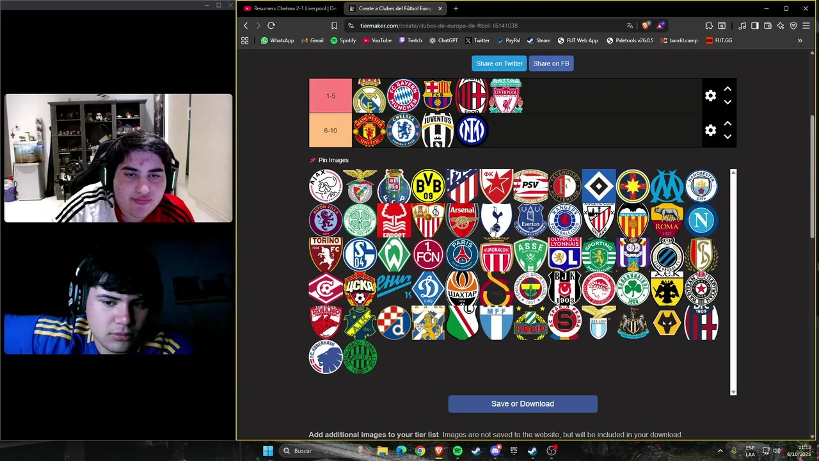The image size is (819, 461).
Task: Pick the Wolverhampton wolf logo
Action: coord(667,323)
